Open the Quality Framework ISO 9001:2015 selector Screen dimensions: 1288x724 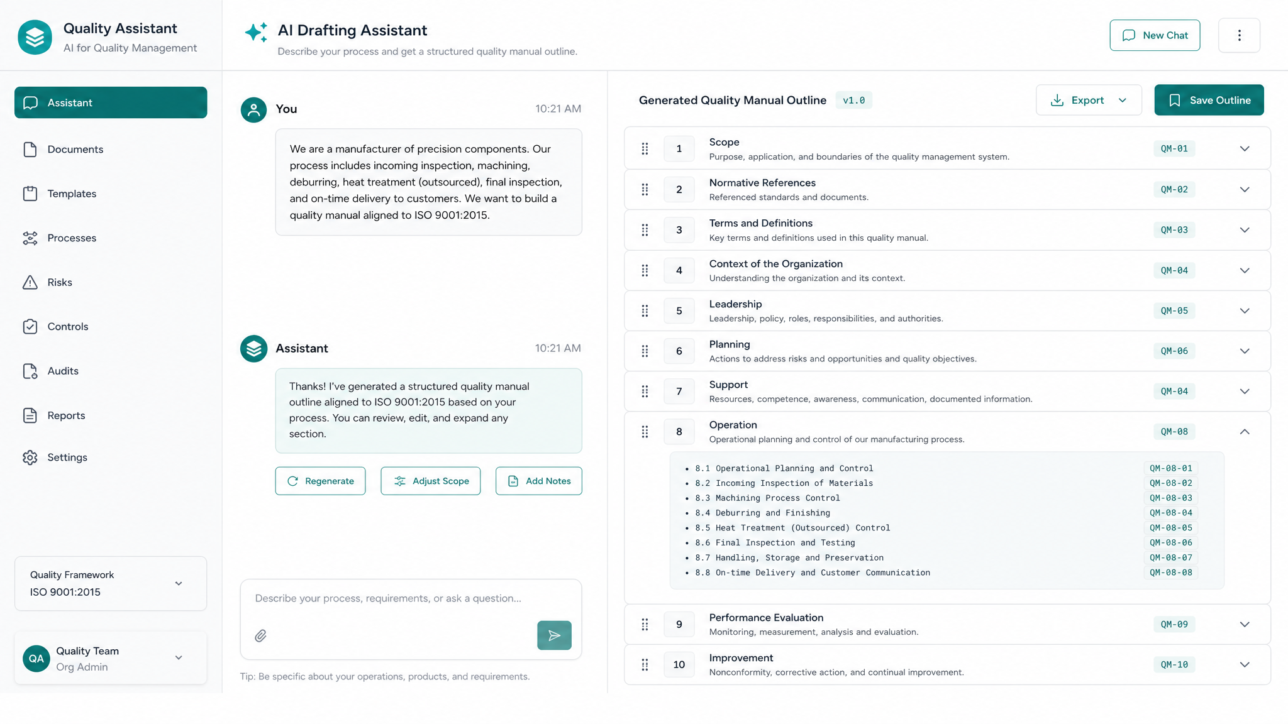(111, 583)
